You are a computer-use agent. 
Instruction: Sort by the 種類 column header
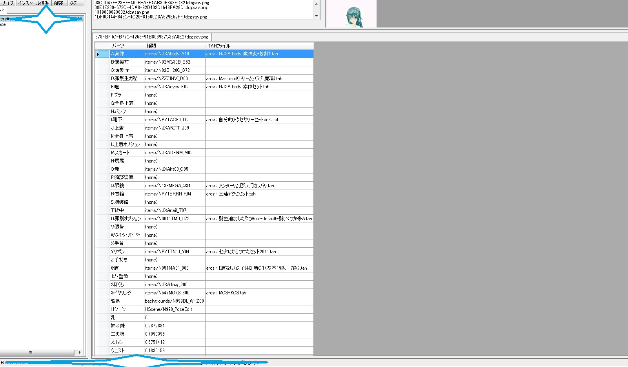point(174,46)
